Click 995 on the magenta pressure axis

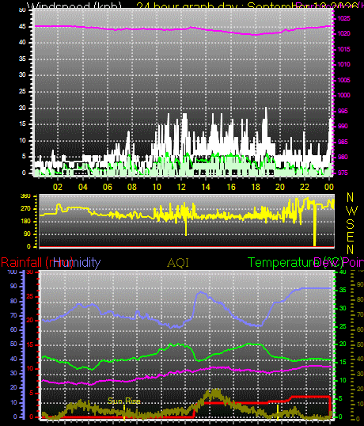point(343,111)
